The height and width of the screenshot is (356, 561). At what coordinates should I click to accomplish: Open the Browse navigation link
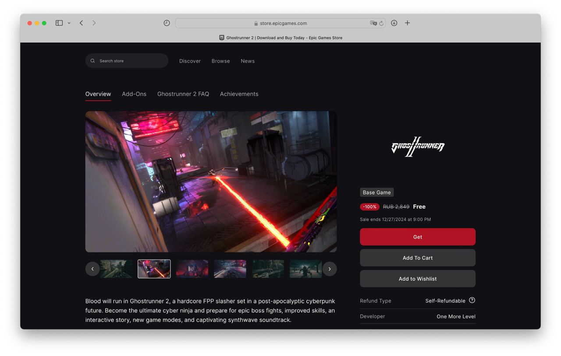[220, 61]
